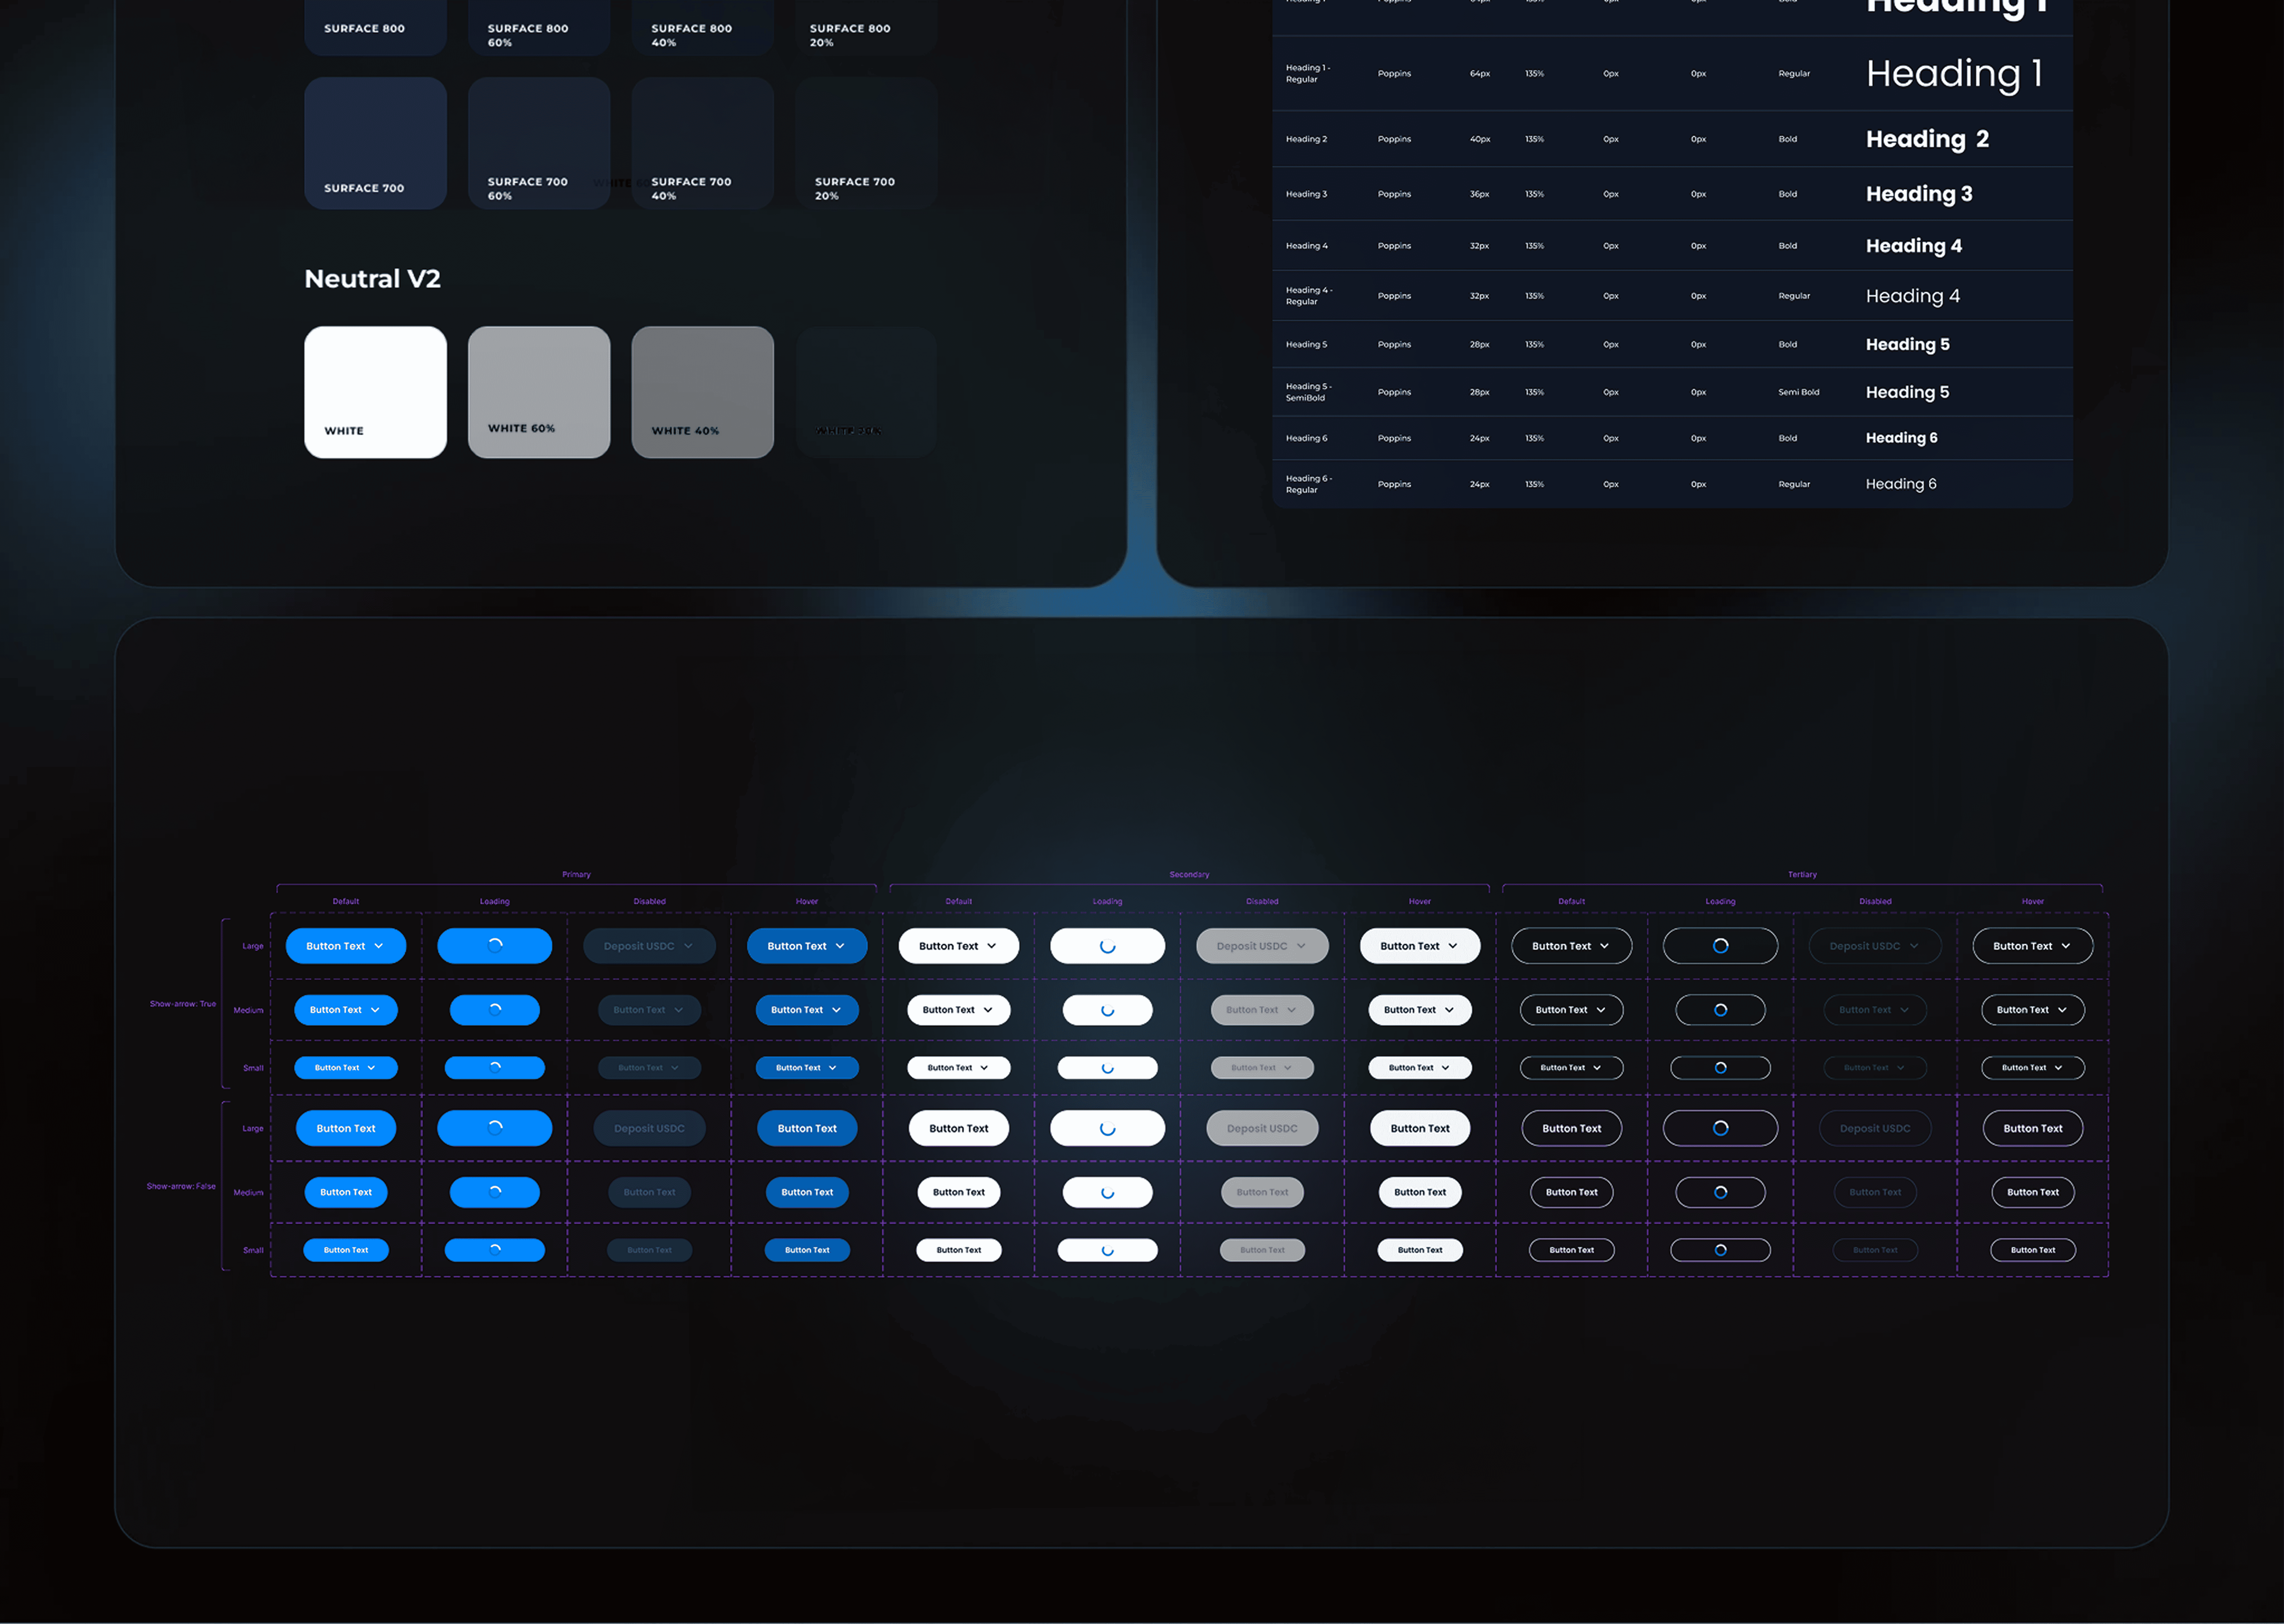Click spinner in small tertiary loading button, arrow-true row
This screenshot has height=1624, width=2284.
[1721, 1068]
